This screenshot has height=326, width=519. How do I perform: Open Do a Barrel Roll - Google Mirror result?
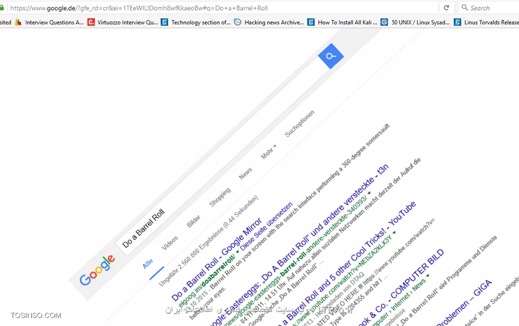click(217, 259)
